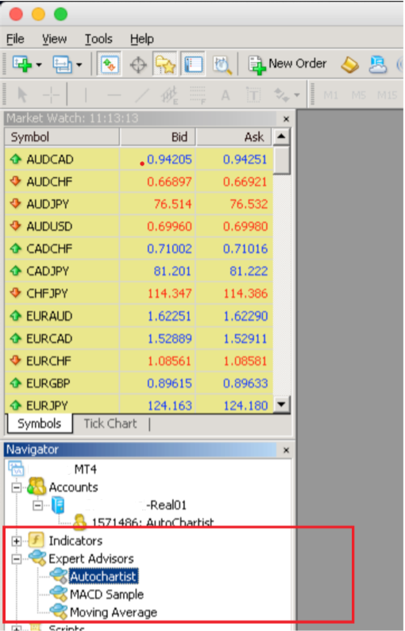
Task: Select the trendline tool
Action: coord(141,95)
